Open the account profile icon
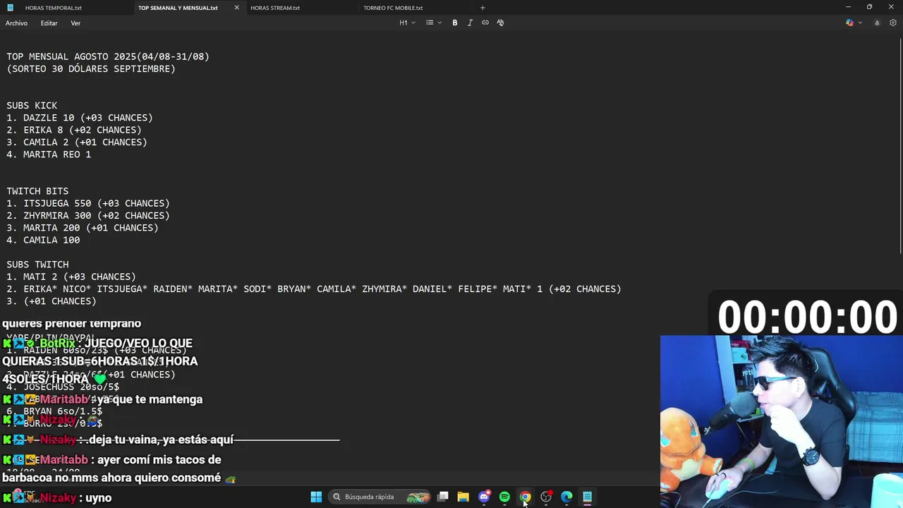903x508 pixels. tap(877, 23)
